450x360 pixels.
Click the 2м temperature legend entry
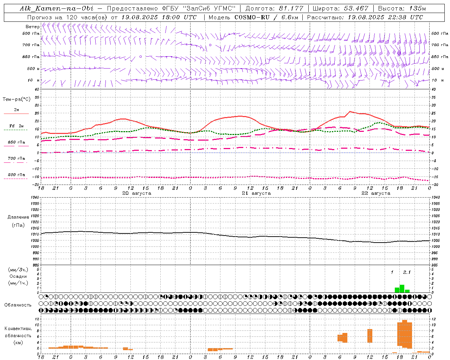pyautogui.click(x=17, y=110)
